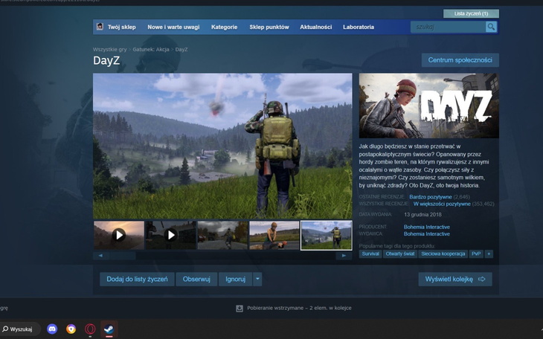Select the woman with chicken screenshot thumbnail

pos(274,235)
